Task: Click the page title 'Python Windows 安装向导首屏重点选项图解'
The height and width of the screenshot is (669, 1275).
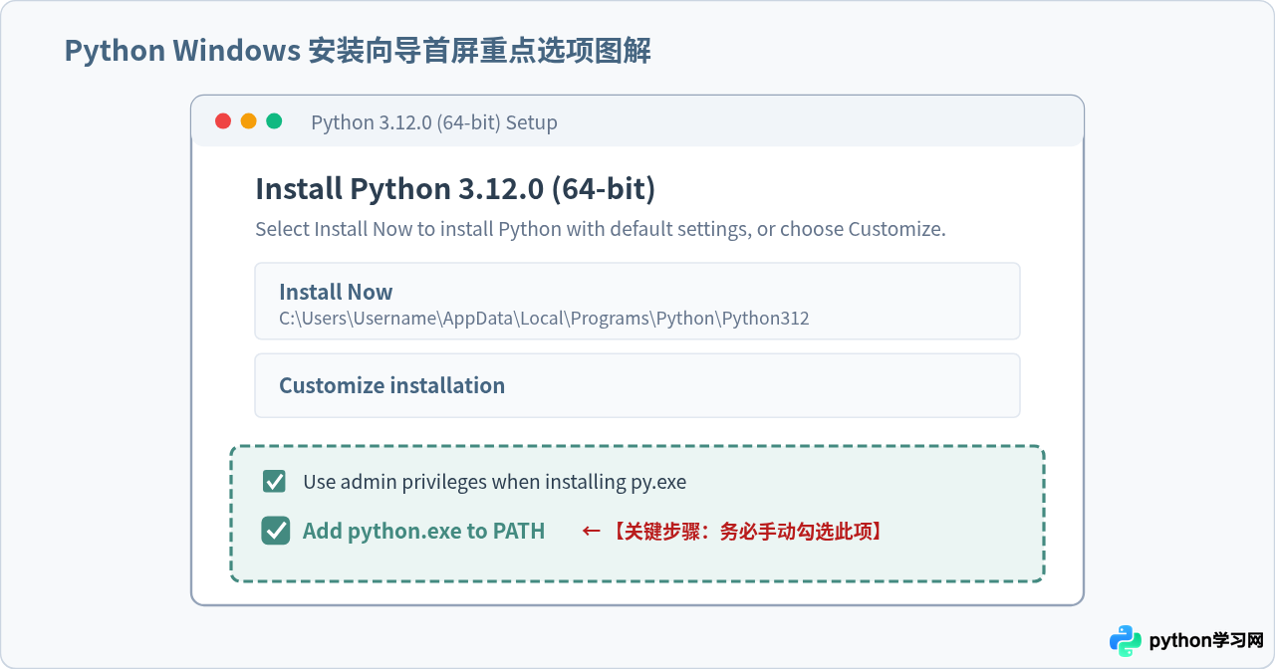Action: (358, 51)
